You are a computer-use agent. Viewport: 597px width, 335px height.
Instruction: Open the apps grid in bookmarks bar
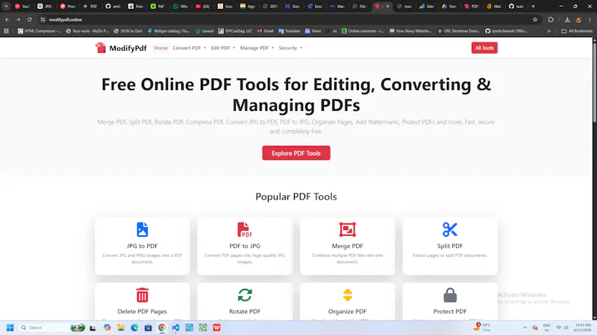(6, 31)
